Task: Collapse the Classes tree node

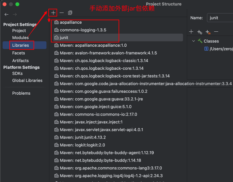Action: point(194,41)
